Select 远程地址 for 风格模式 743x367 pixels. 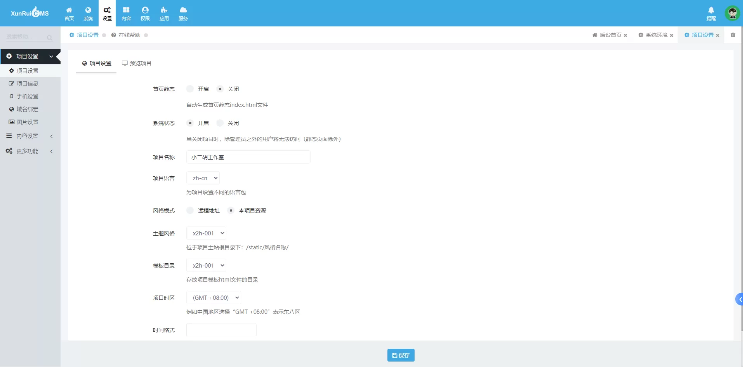pyautogui.click(x=190, y=210)
